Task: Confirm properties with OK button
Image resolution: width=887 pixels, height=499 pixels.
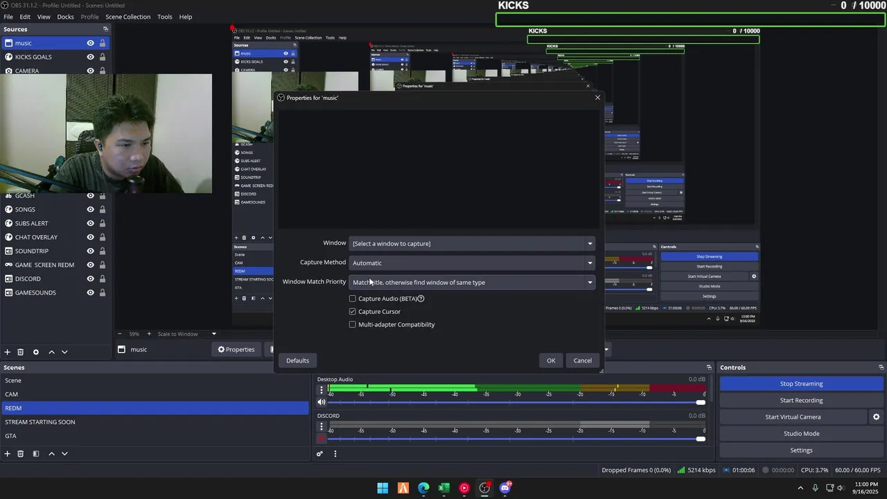Action: coord(551,360)
